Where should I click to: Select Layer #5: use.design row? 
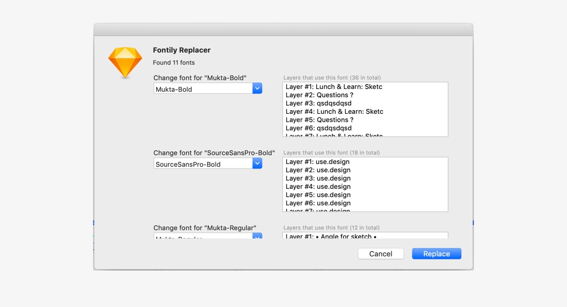pos(365,195)
